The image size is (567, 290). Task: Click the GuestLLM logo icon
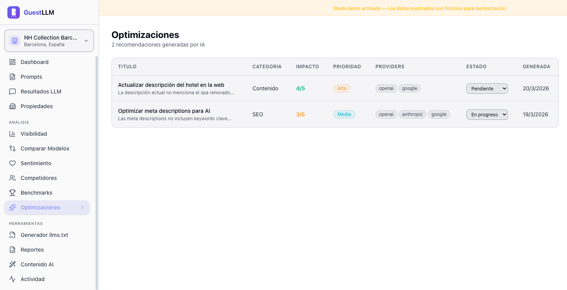click(x=14, y=12)
